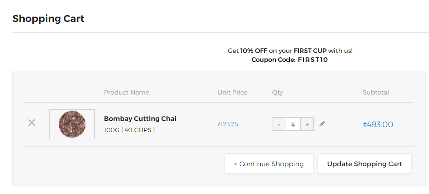Click the Shopping Cart page heading
The image size is (429, 194).
tap(48, 19)
